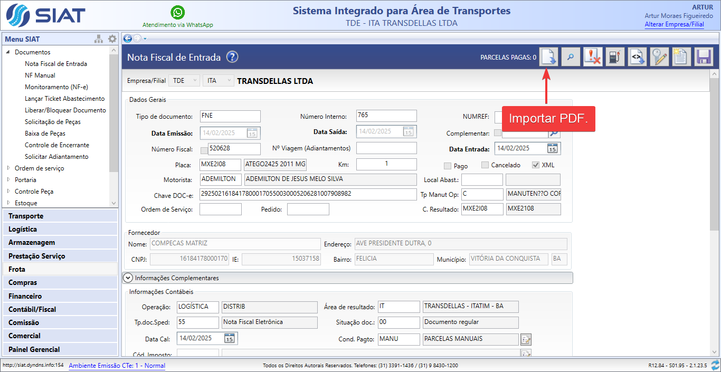Viewport: 721px width, 372px height.
Task: Expand the Ordem de serviço tree node
Action: click(x=8, y=168)
